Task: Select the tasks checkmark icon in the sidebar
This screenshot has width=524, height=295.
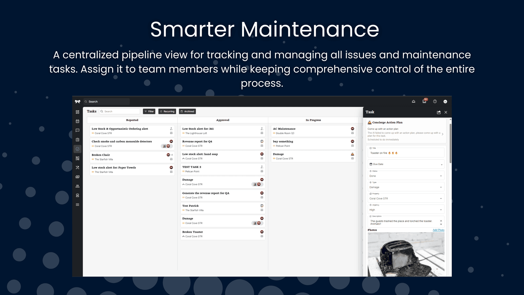Action: pyautogui.click(x=78, y=149)
